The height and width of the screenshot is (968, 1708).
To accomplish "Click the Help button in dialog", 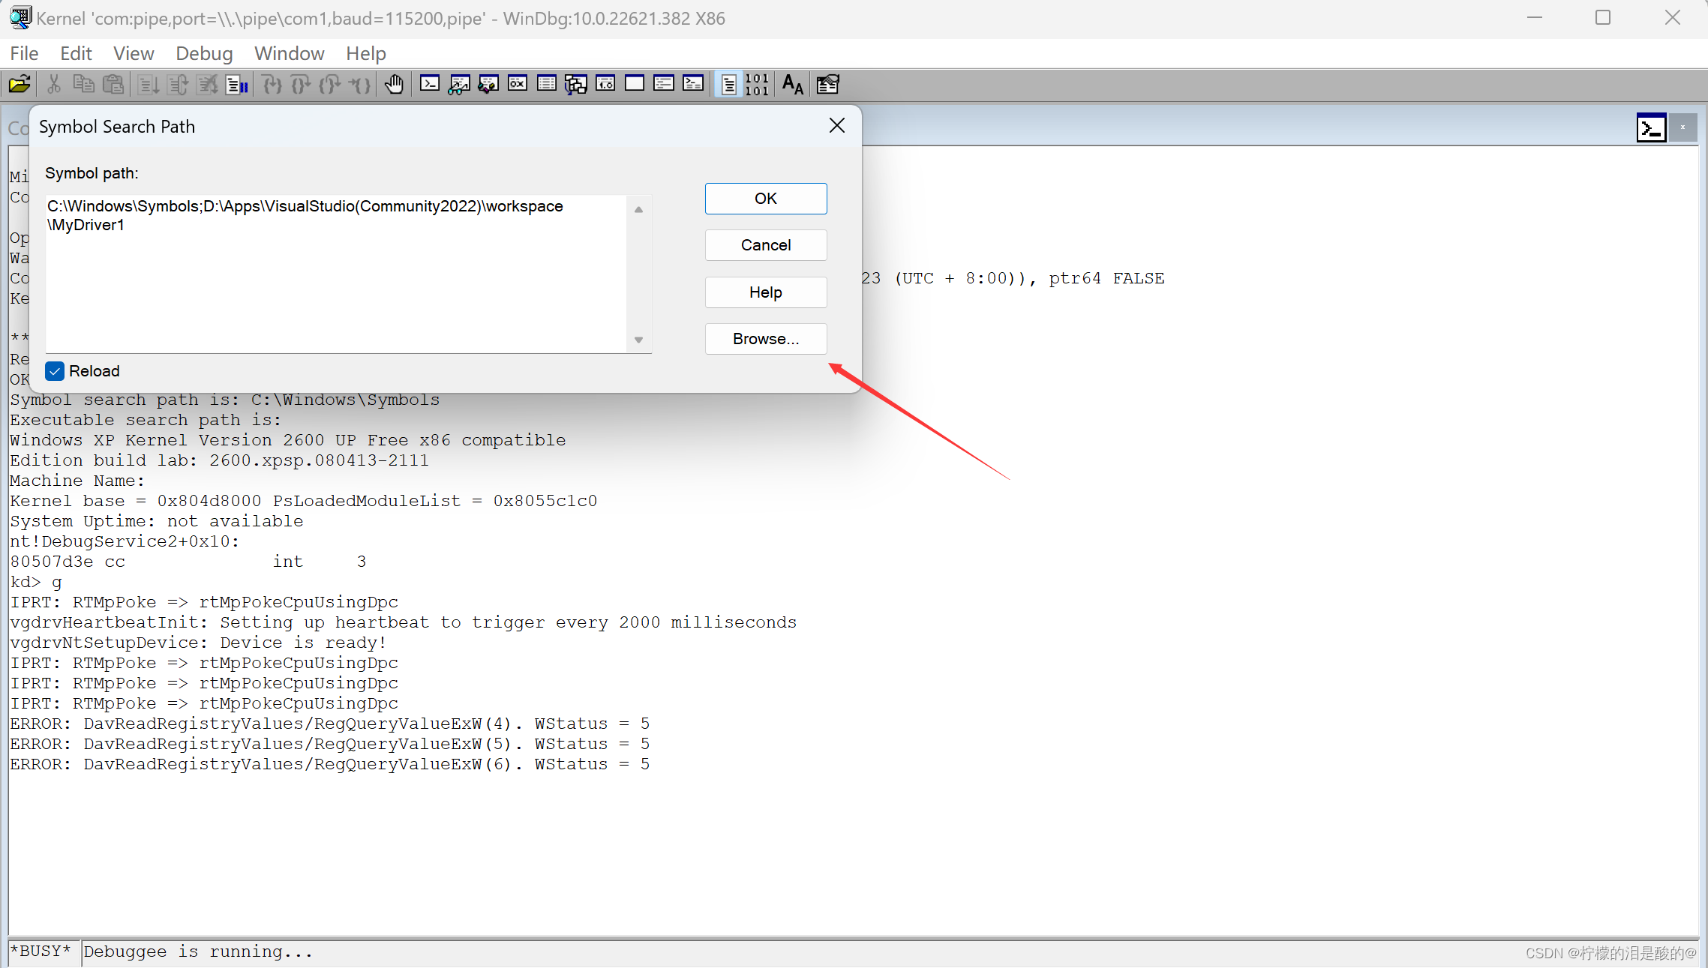I will 766,292.
